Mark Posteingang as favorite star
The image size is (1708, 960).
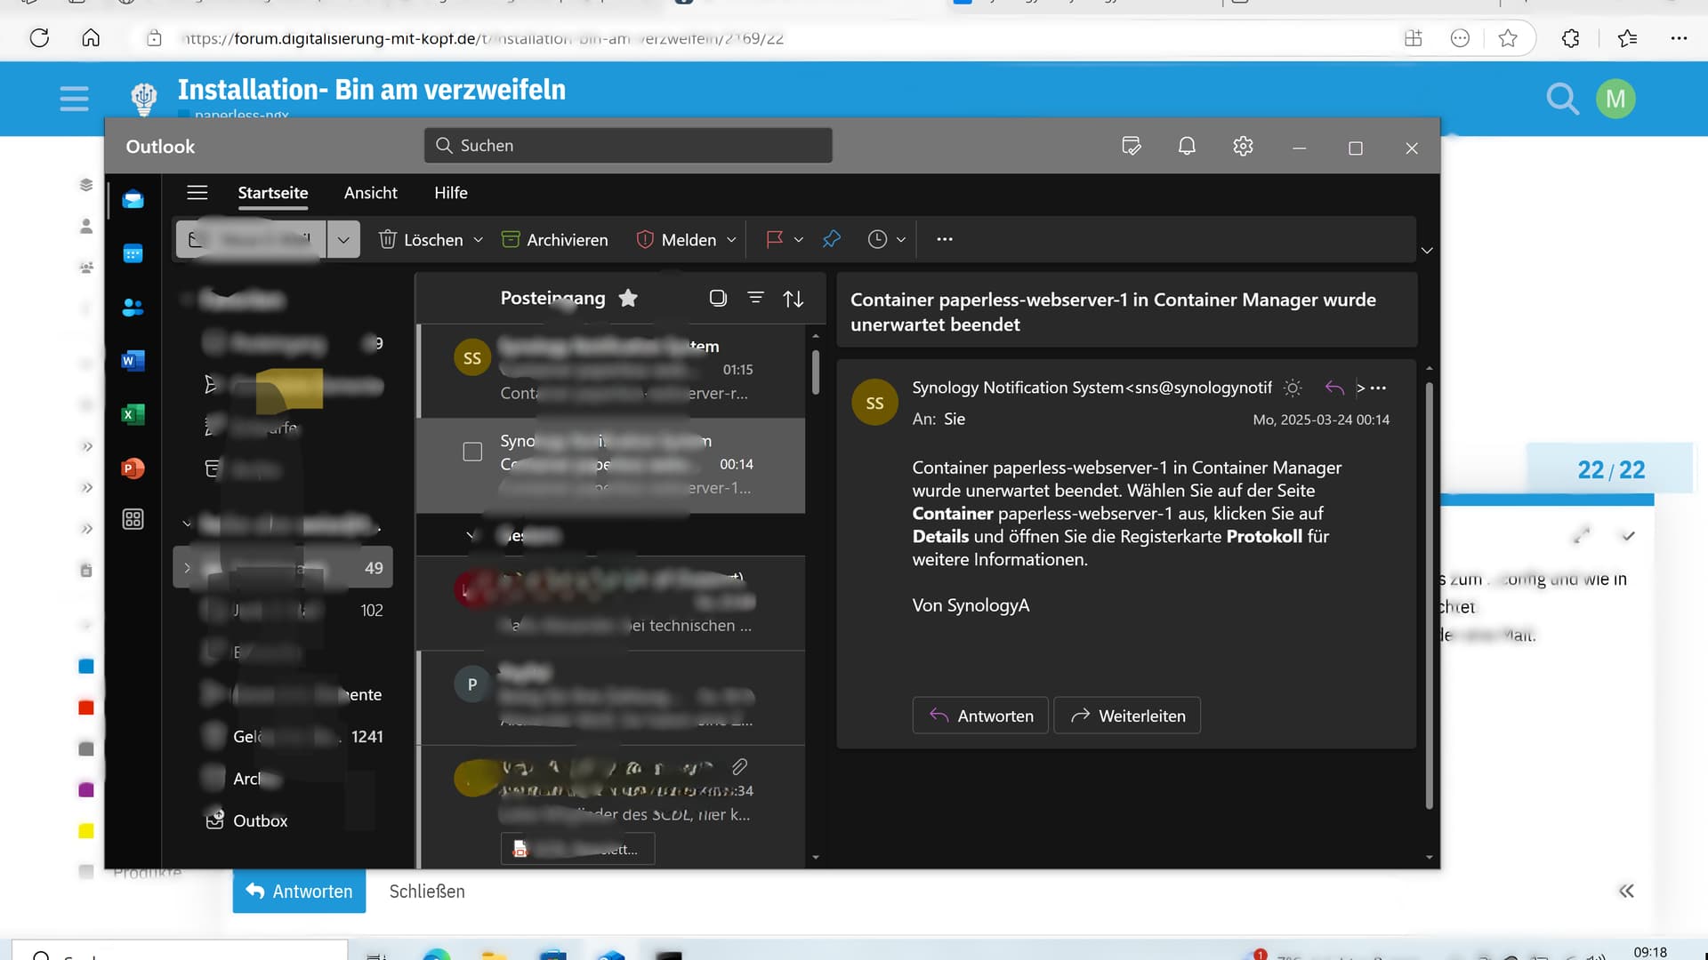pyautogui.click(x=628, y=298)
